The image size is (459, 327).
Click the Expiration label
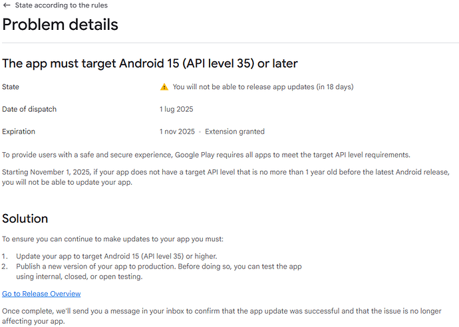click(19, 132)
